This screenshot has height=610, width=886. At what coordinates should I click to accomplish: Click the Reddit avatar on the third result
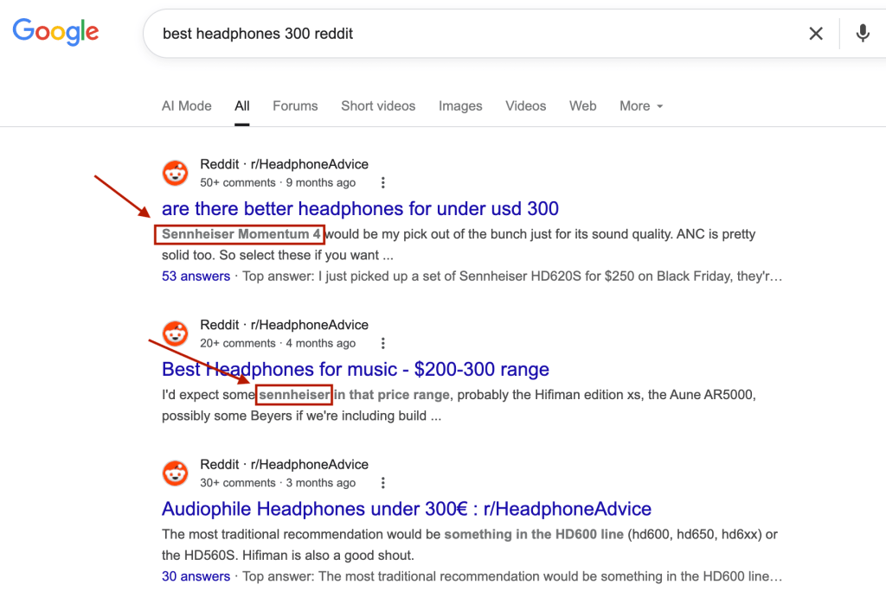(175, 473)
